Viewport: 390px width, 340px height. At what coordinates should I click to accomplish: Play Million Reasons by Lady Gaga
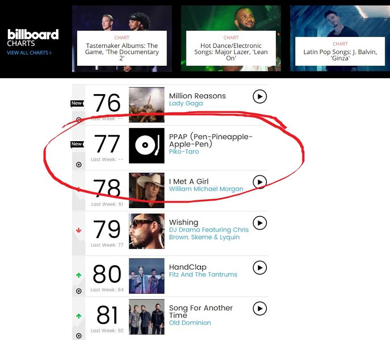click(260, 97)
